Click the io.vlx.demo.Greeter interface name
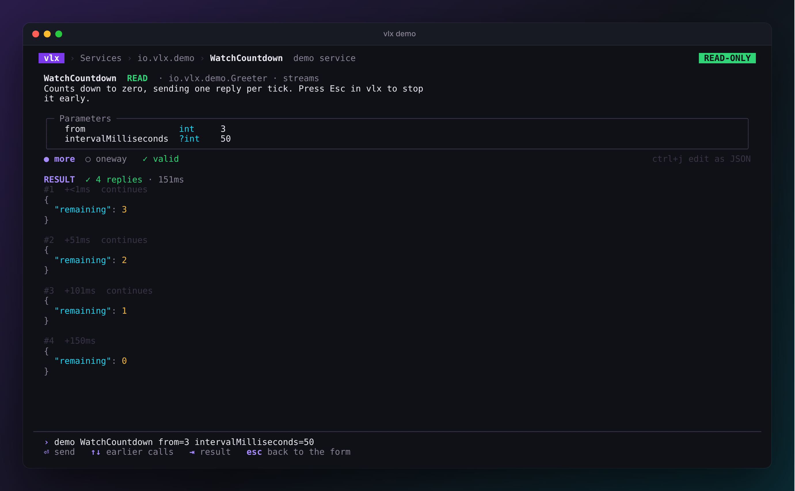Viewport: 795px width, 491px height. click(218, 78)
